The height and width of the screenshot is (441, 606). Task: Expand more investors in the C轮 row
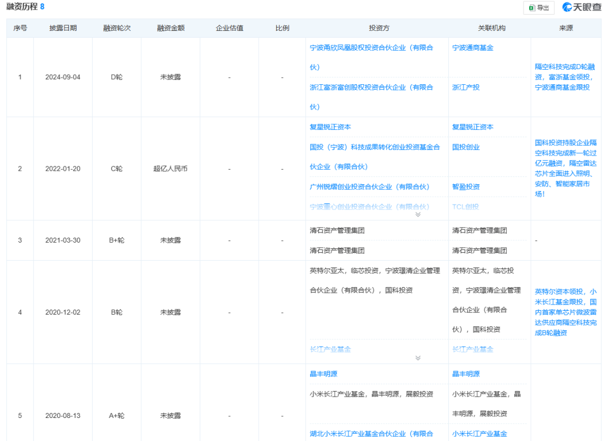pyautogui.click(x=418, y=214)
